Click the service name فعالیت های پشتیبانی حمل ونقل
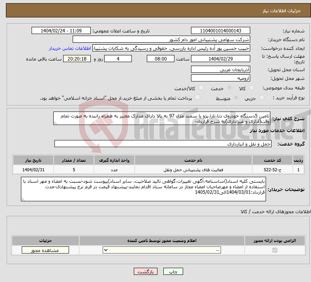The height and width of the screenshot is (282, 311). (193, 170)
